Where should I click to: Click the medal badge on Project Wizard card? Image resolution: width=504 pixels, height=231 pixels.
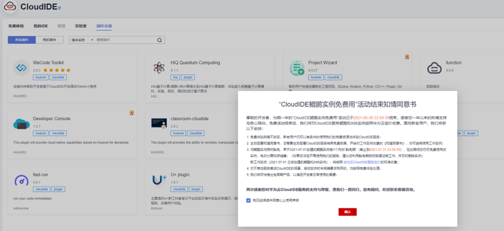coord(407,57)
